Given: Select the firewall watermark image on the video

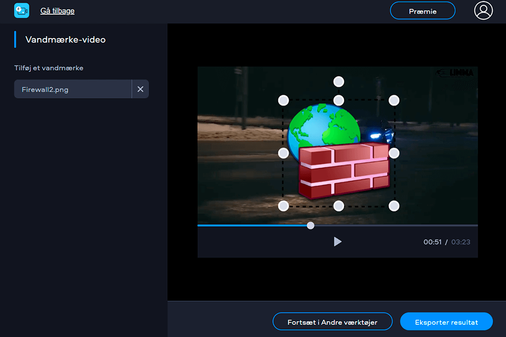Looking at the screenshot, I should point(337,158).
